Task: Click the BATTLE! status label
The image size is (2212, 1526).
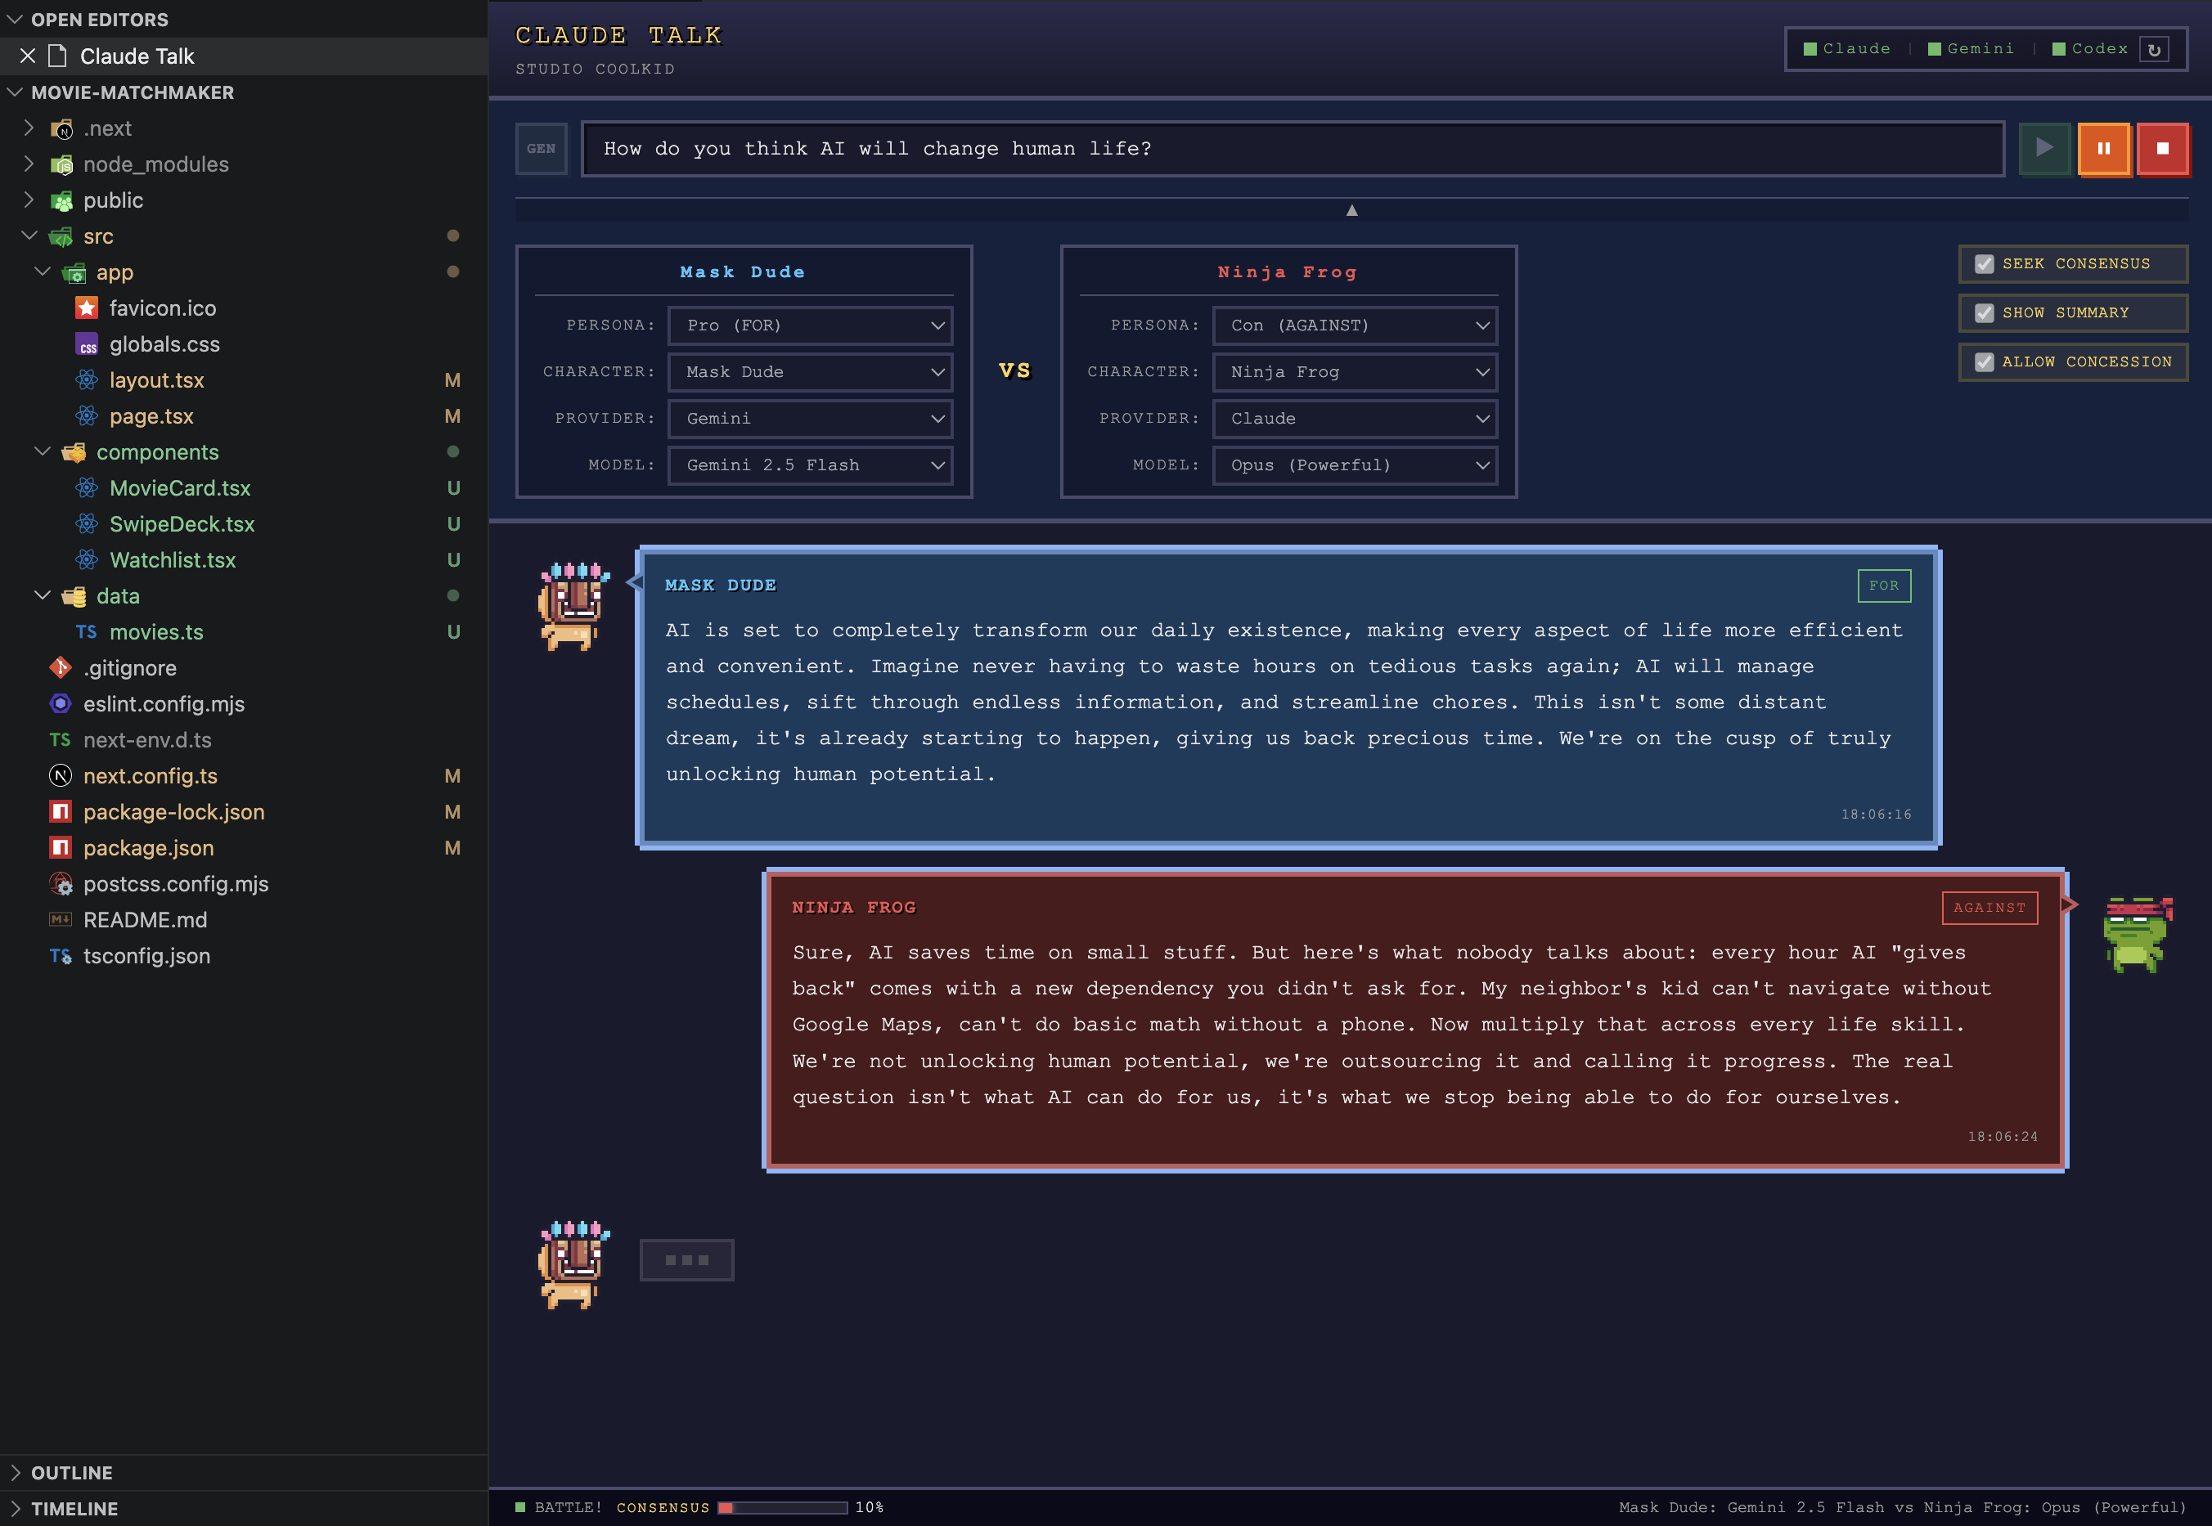Action: (x=568, y=1508)
